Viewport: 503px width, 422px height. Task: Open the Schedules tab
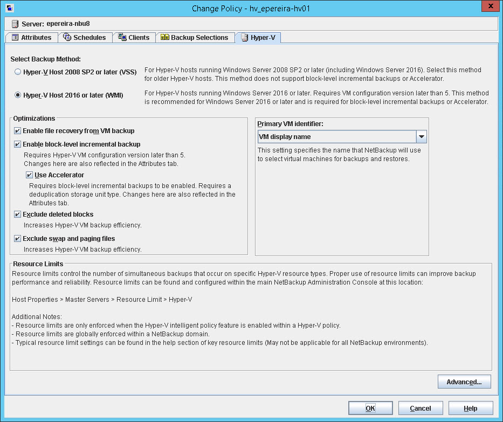point(85,38)
